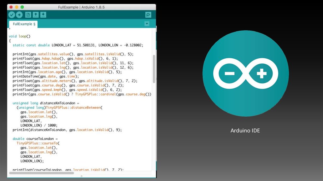The image size is (323, 181).
Task: Upload the sketch with the arrow button
Action: pos(19,15)
